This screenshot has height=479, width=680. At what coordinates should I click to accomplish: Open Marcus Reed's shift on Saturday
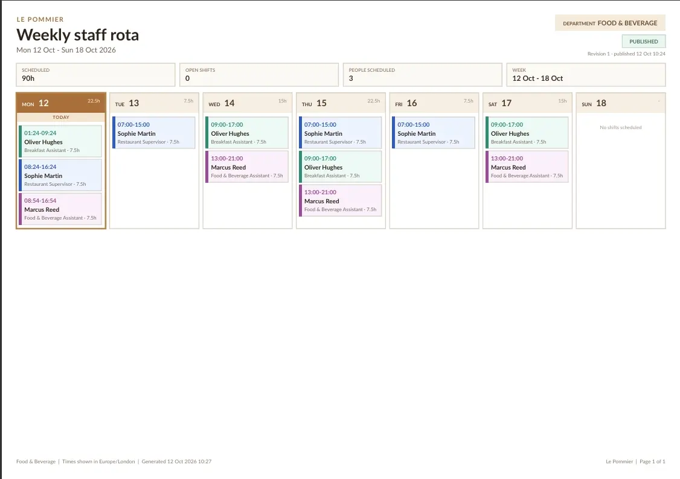(527, 167)
